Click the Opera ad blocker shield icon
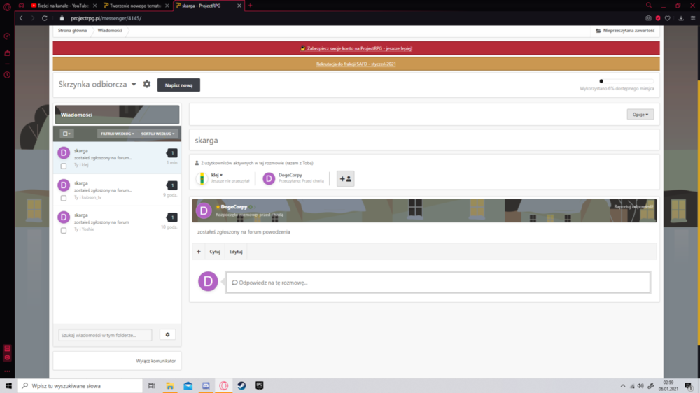The image size is (700, 393). (658, 18)
